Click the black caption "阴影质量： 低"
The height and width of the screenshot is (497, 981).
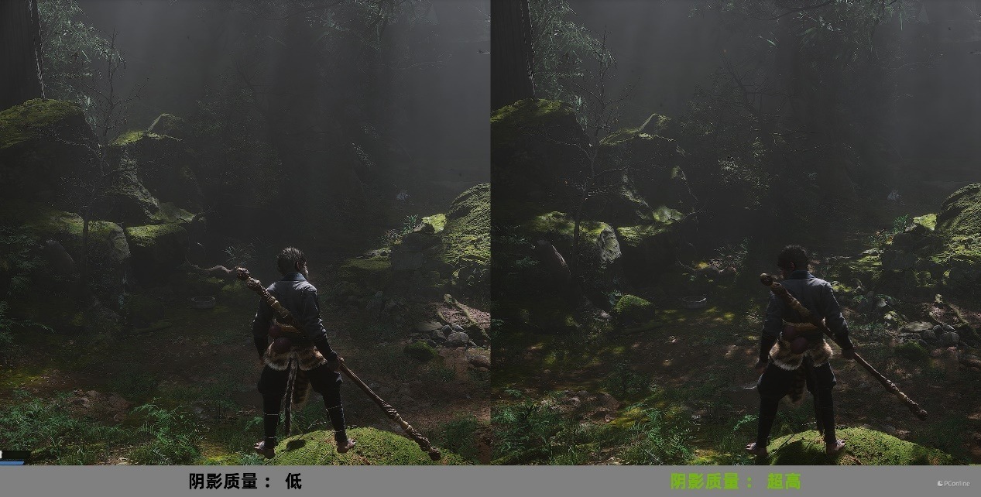pyautogui.click(x=245, y=482)
